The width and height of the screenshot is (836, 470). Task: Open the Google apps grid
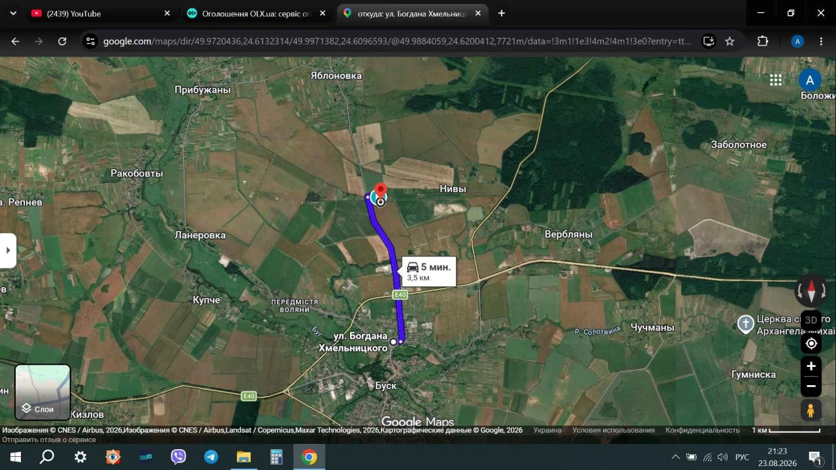[x=776, y=80]
